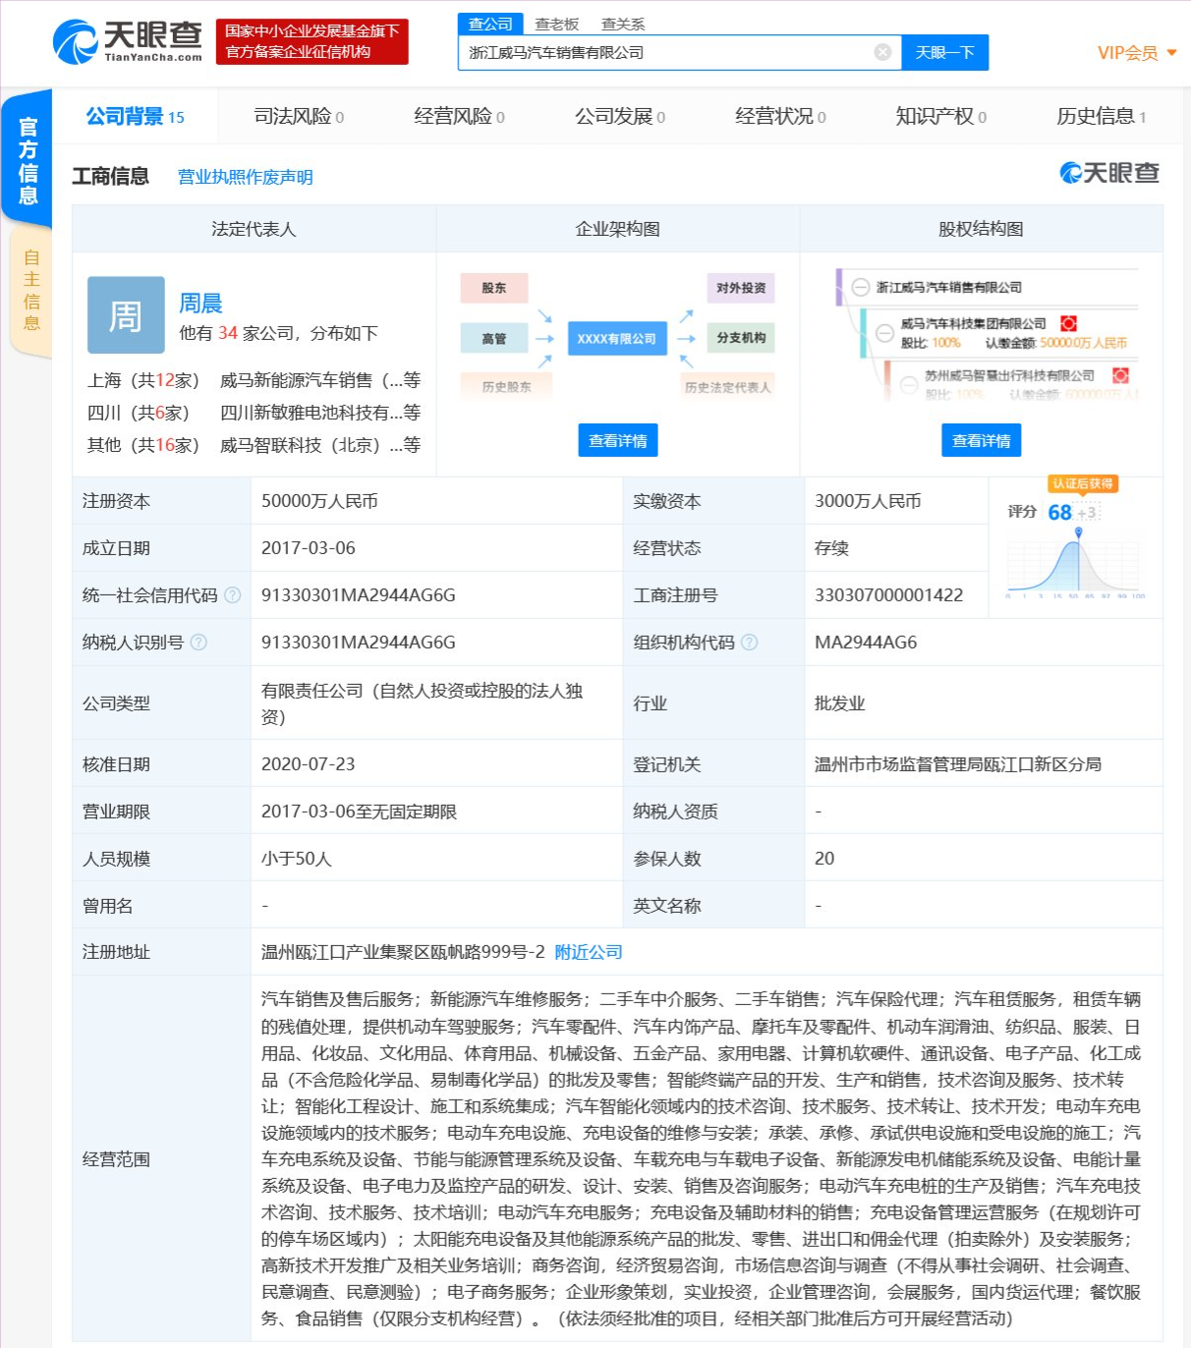Click red icon beside 苏州威马智慧出行科技有限公司
The image size is (1191, 1348).
tap(1119, 375)
